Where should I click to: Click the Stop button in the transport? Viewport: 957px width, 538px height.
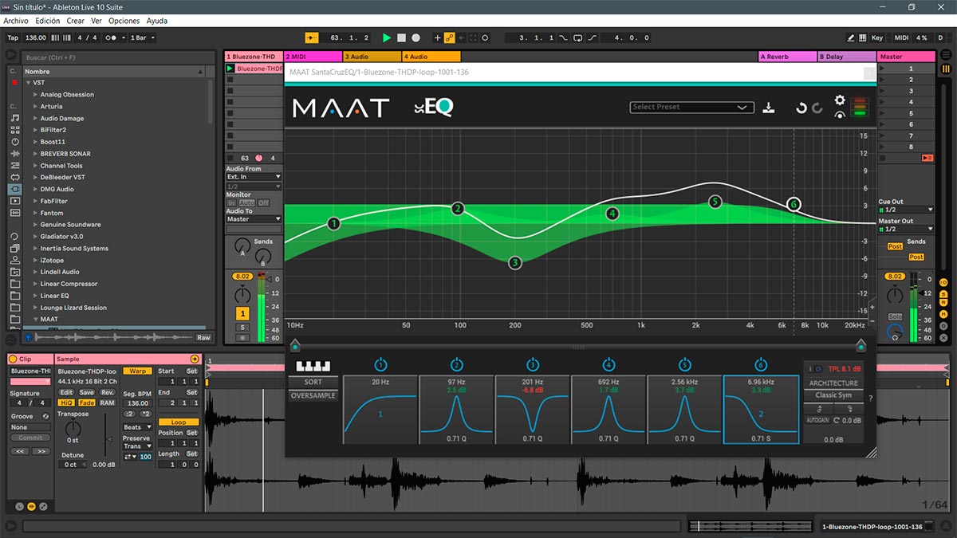pyautogui.click(x=401, y=37)
